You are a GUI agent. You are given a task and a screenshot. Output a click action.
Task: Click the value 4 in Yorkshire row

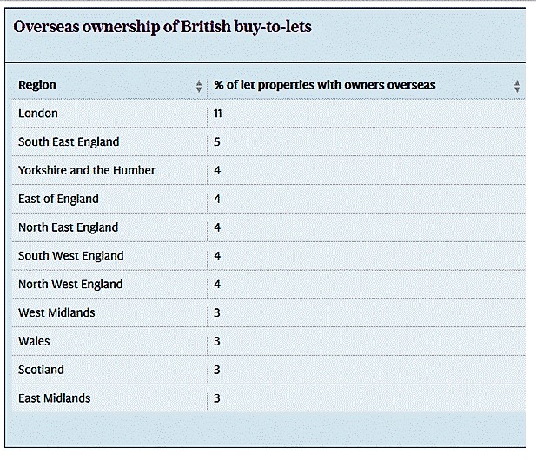[217, 170]
